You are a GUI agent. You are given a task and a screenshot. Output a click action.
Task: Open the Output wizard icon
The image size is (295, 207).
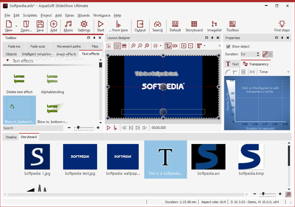click(x=140, y=26)
